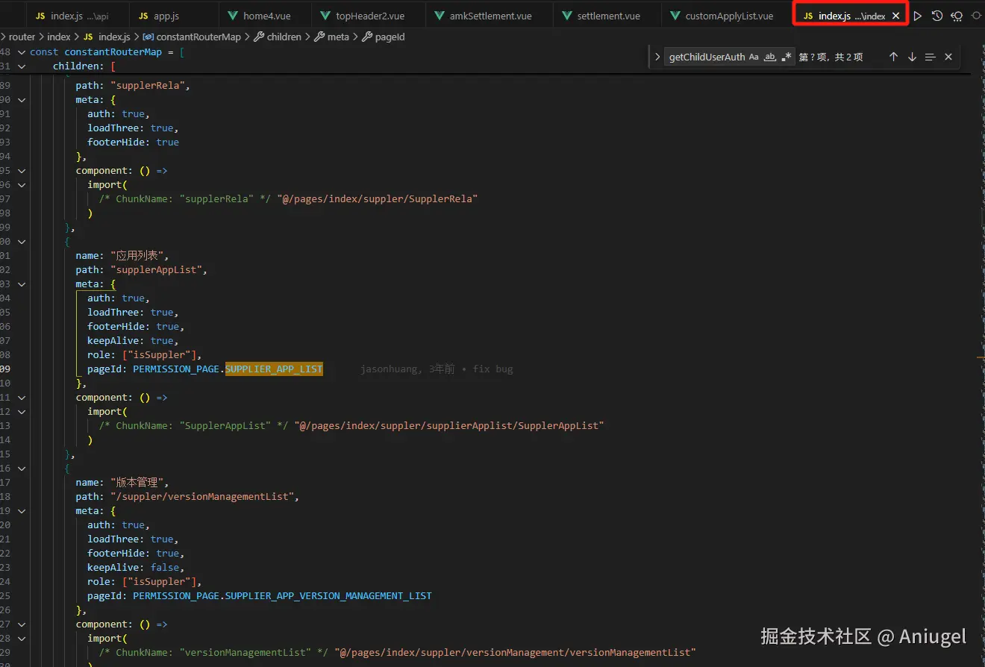Toggle Find in Selection icon
This screenshot has width=985, height=667.
(930, 57)
